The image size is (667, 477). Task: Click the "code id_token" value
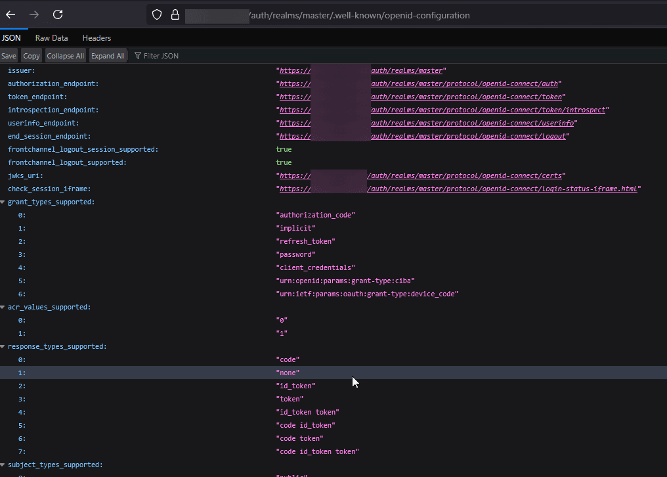(305, 426)
